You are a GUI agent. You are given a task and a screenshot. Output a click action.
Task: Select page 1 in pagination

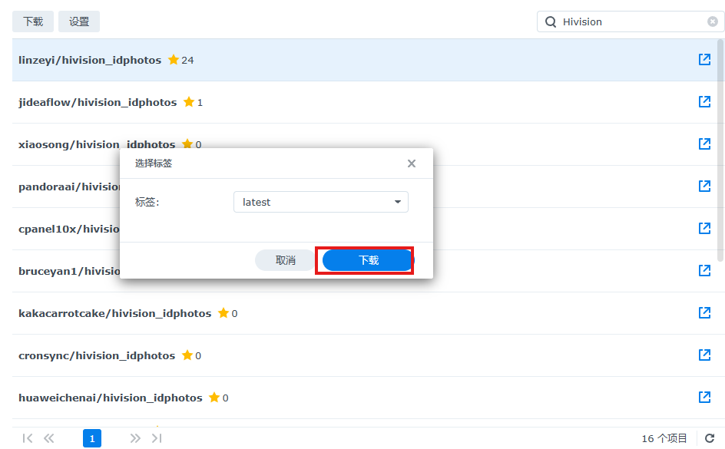pos(91,438)
